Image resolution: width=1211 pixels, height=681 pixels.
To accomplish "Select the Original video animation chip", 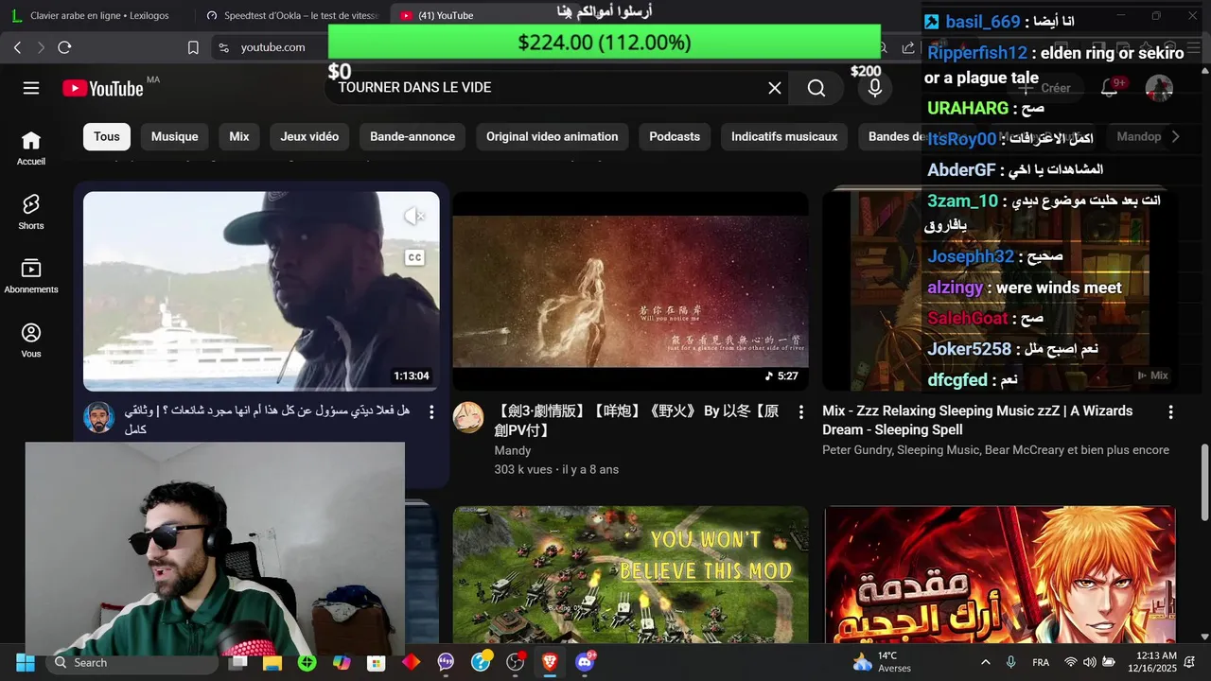I will pos(553,136).
